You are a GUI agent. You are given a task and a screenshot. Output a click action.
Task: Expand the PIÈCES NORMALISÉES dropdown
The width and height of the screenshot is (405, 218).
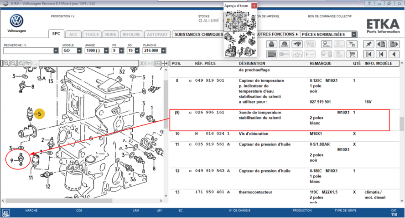[354, 35]
